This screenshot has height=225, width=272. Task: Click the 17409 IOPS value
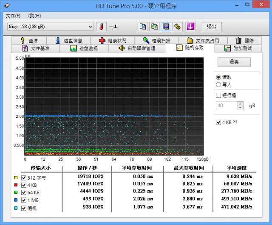[x=91, y=183]
